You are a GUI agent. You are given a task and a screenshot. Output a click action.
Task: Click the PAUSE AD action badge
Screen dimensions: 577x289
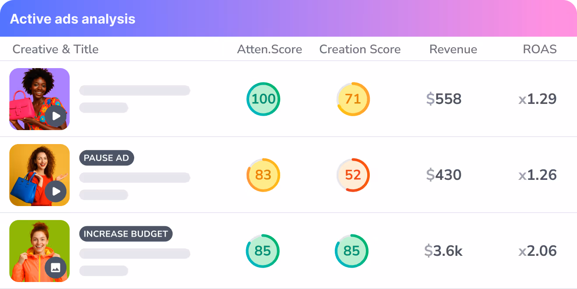pos(107,158)
